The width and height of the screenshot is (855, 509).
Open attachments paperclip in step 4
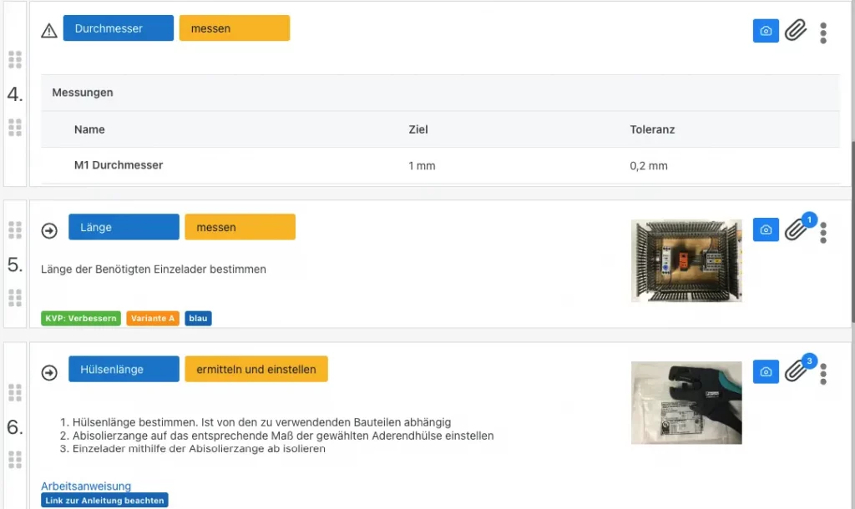[x=796, y=31]
